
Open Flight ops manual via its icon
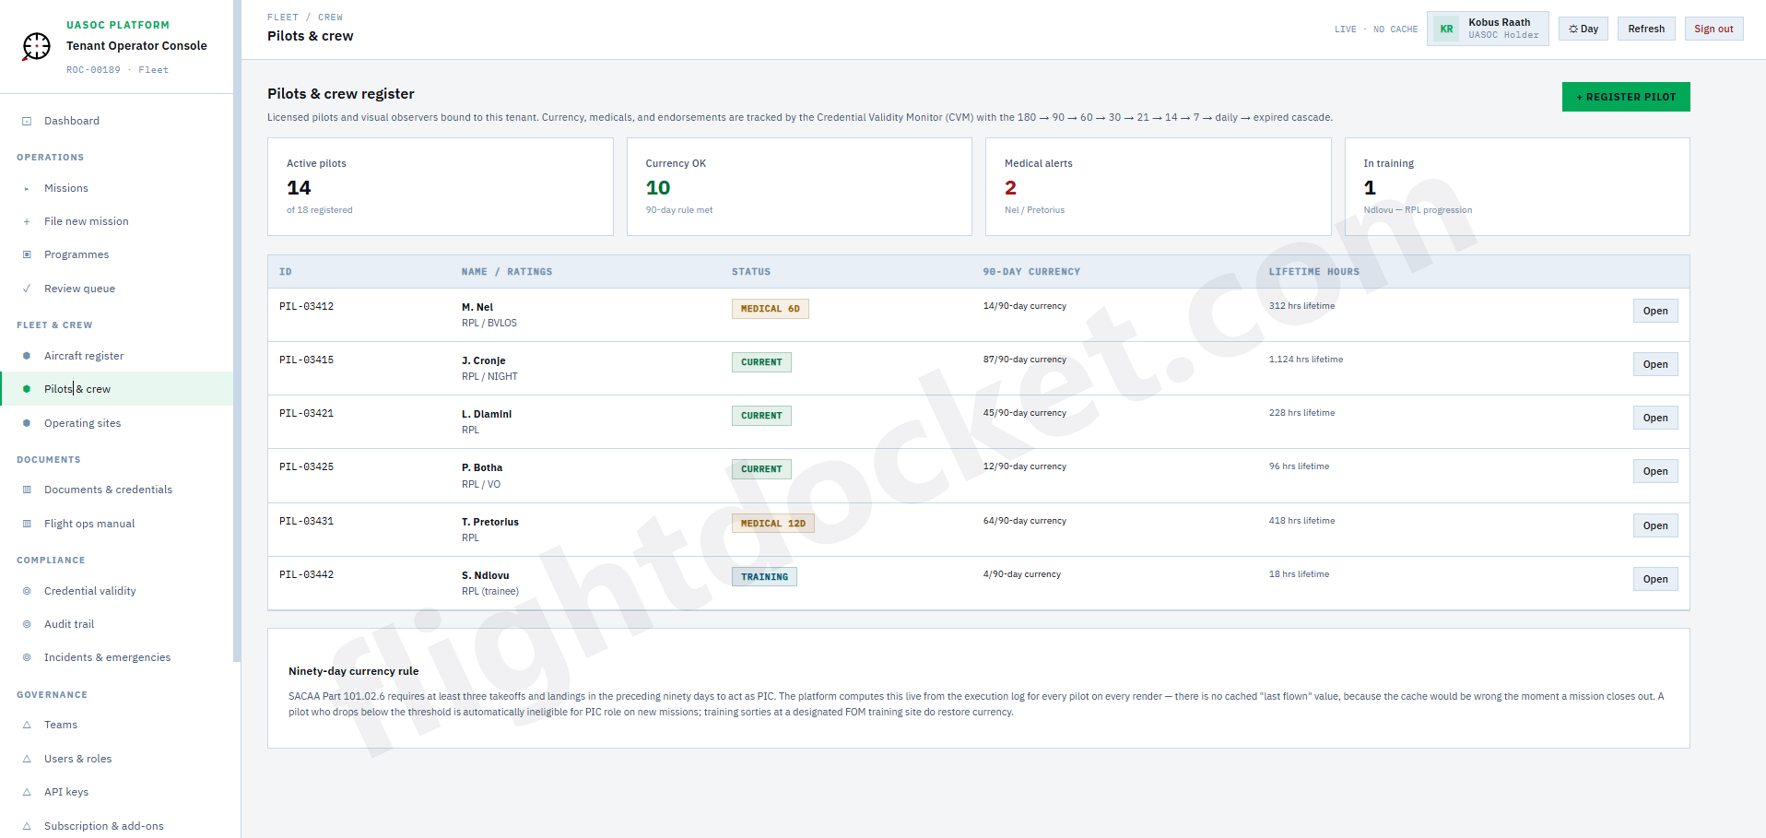point(28,523)
